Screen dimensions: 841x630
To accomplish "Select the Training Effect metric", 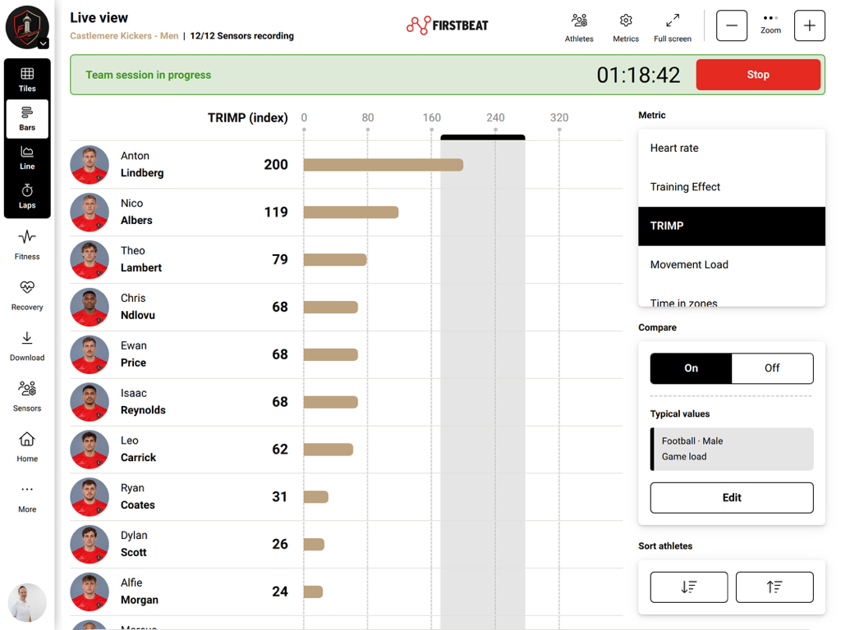I will 732,187.
